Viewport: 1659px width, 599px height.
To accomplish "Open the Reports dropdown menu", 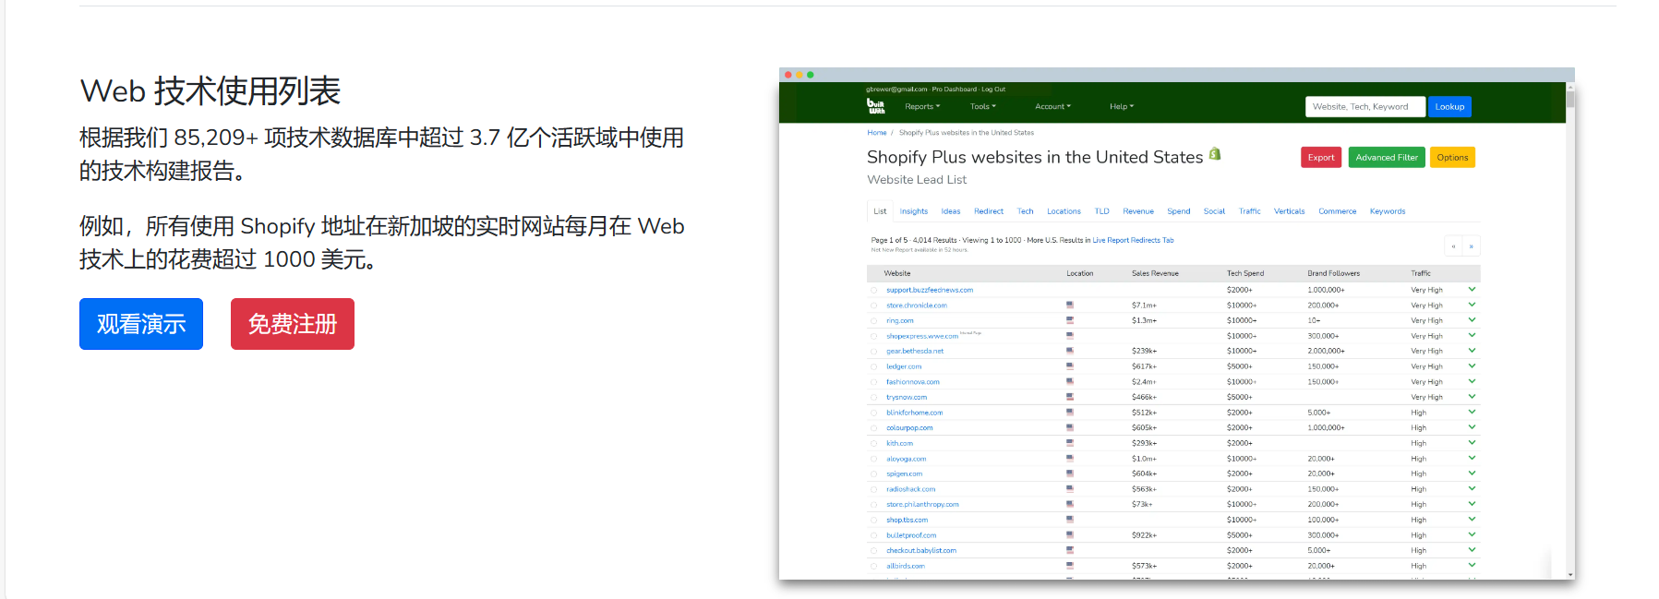I will (x=922, y=107).
